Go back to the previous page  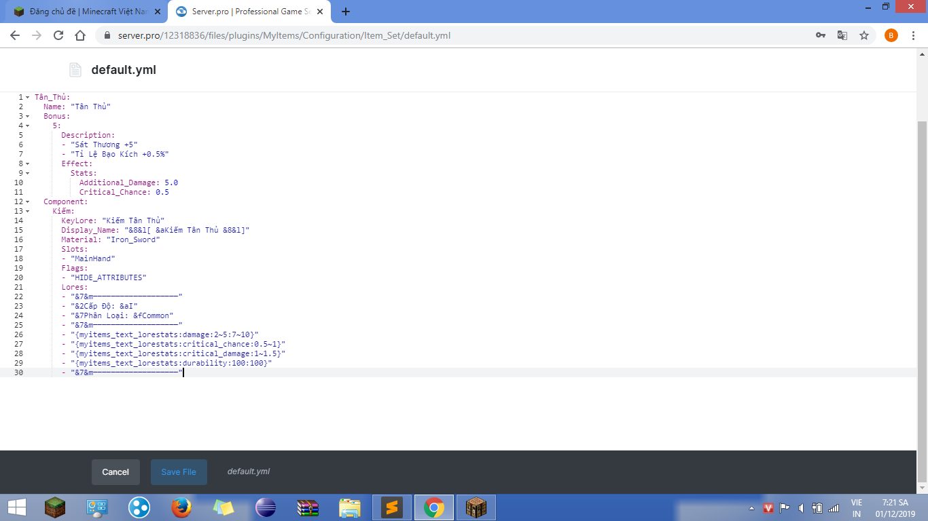15,35
